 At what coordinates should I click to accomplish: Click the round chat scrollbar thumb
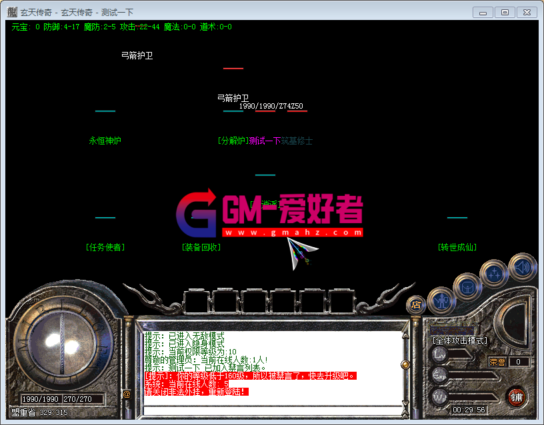405,364
